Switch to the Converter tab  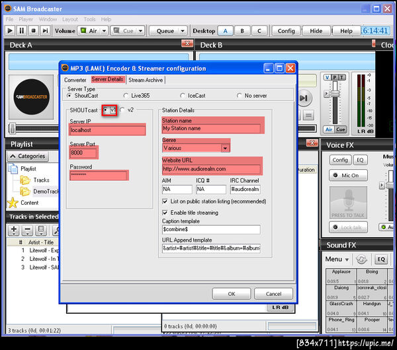pos(75,80)
